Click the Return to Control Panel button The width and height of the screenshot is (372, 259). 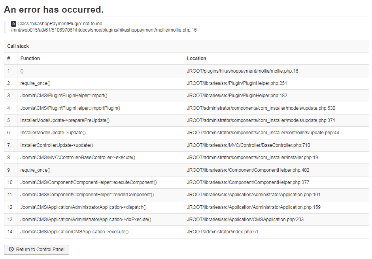[36, 250]
